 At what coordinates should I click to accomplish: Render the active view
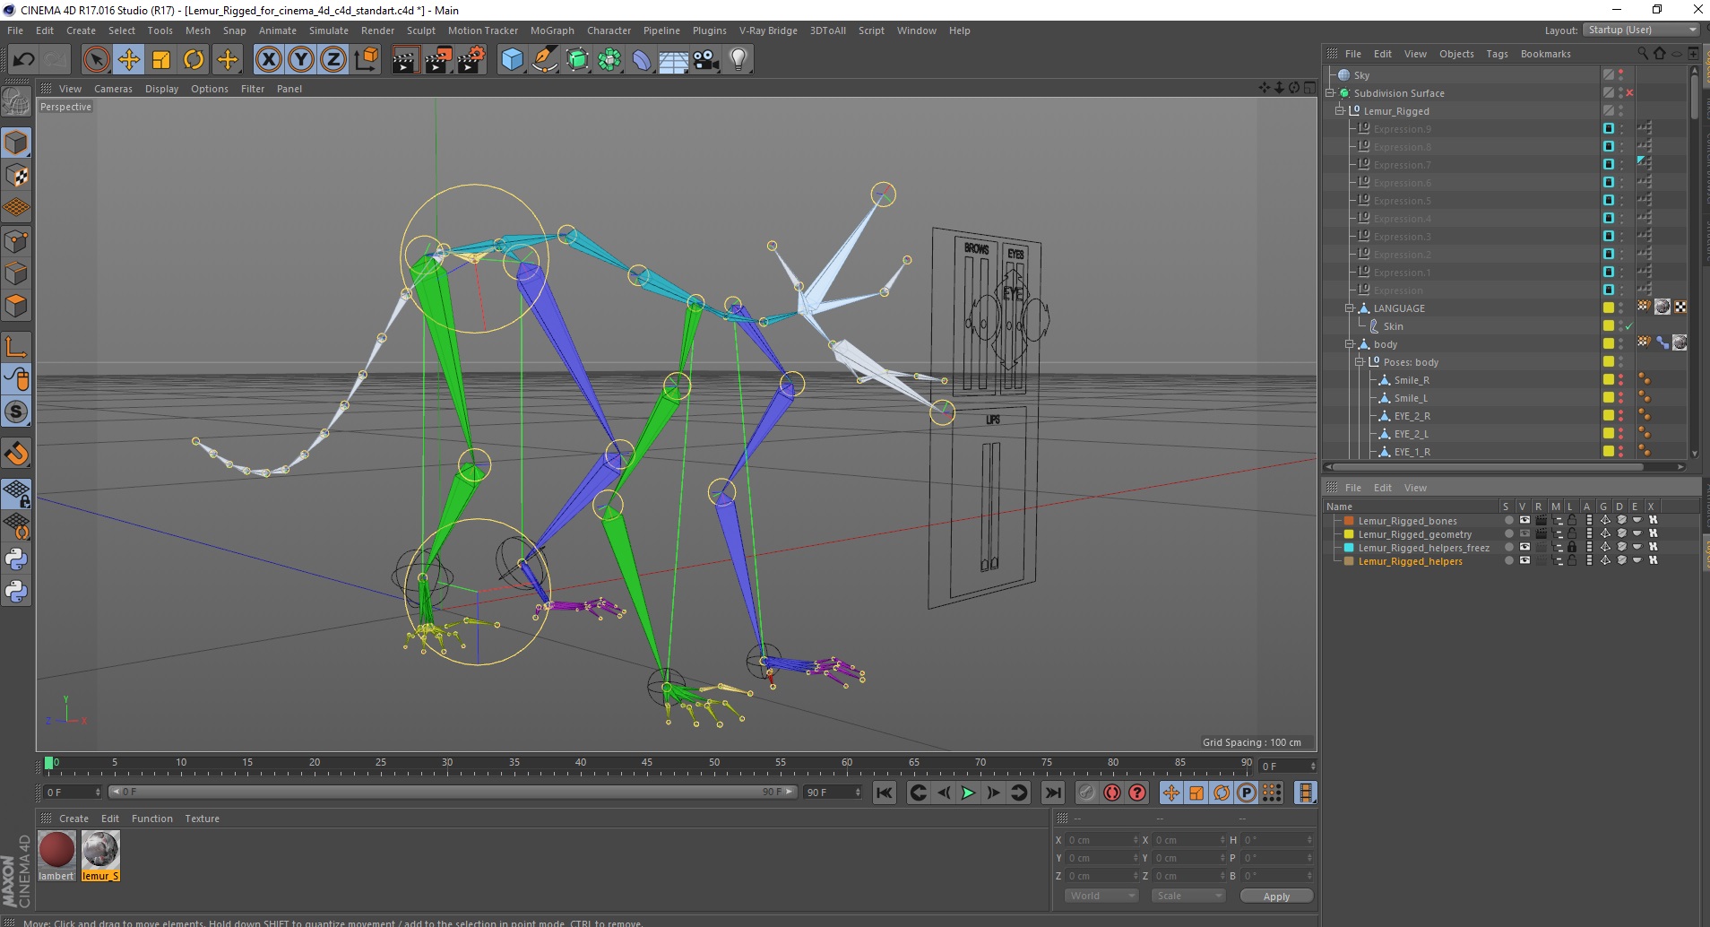point(405,60)
